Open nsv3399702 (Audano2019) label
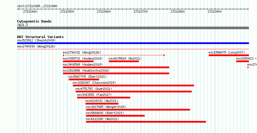This screenshot has height=133, width=257. coord(83,58)
